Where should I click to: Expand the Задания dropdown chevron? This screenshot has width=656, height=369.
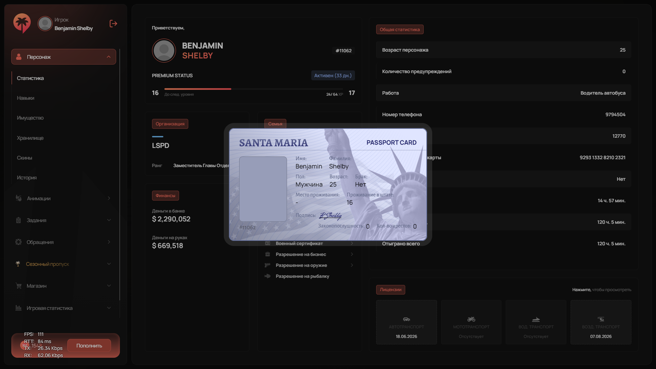pos(109,220)
